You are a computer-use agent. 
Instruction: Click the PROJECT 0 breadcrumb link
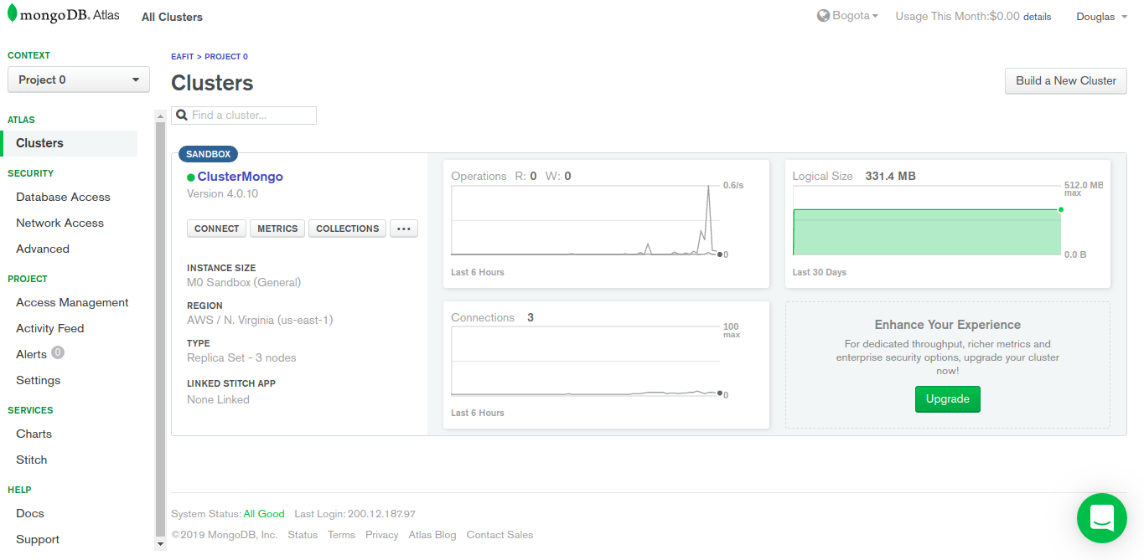pos(226,57)
